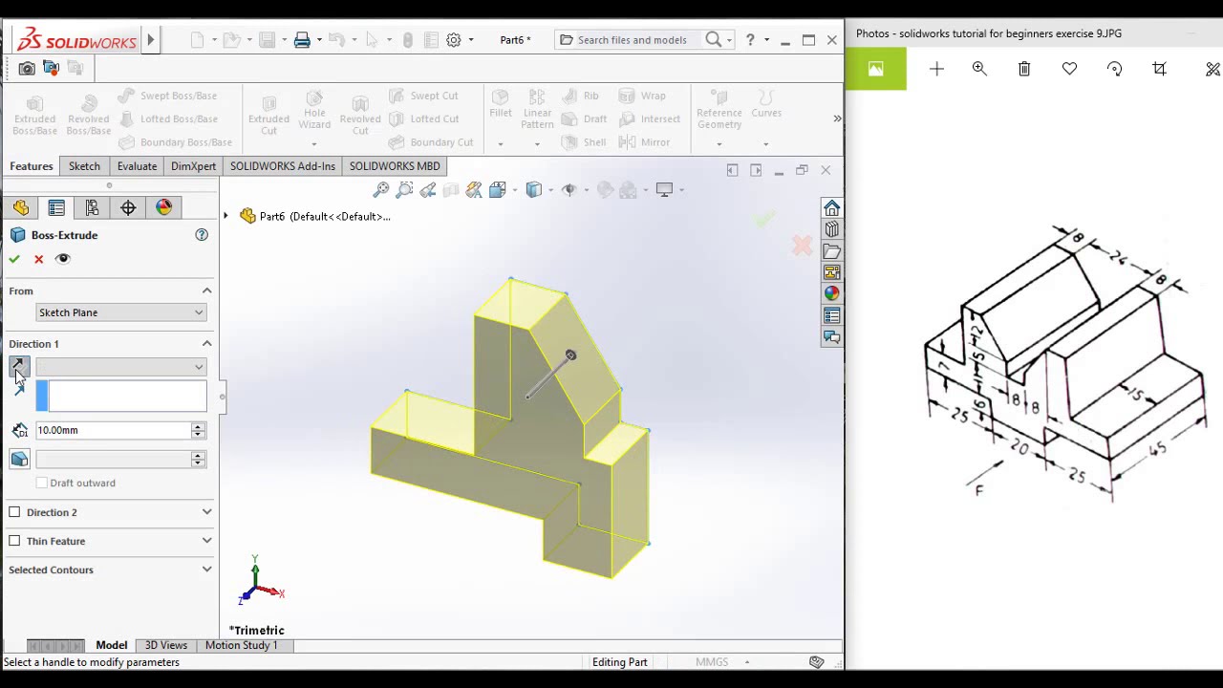Switch to the Features tab

point(32,166)
